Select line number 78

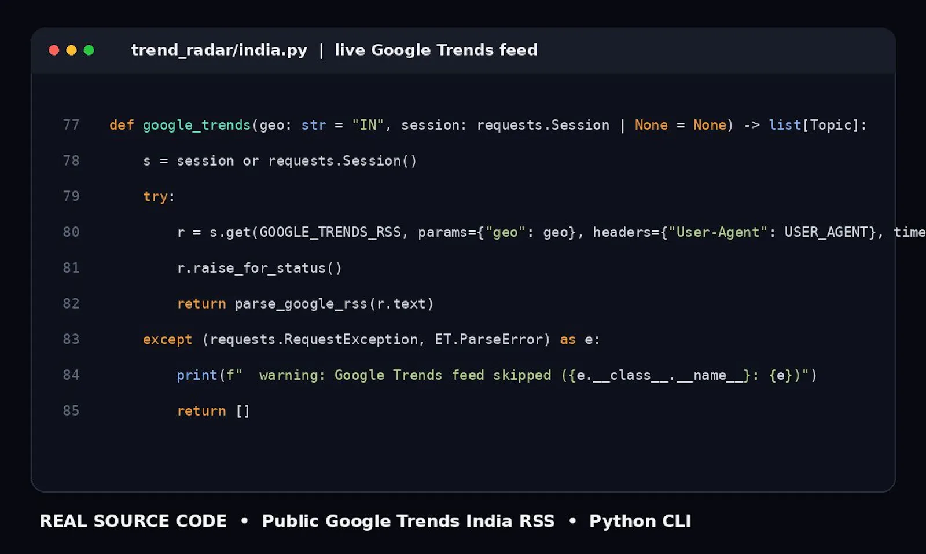click(71, 160)
